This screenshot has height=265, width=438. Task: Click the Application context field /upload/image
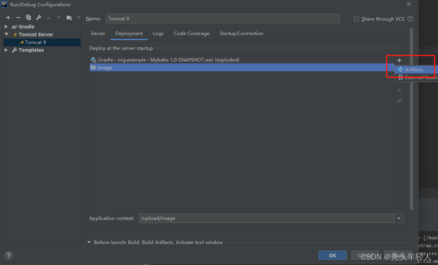[267, 218]
